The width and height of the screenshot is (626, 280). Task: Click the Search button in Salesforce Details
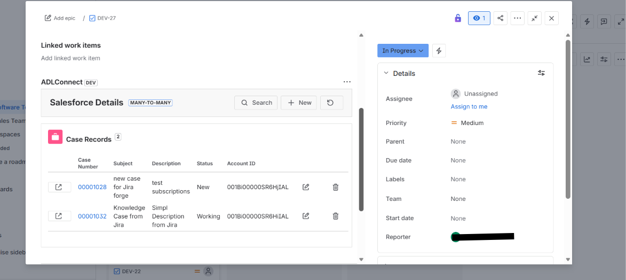[x=256, y=103]
